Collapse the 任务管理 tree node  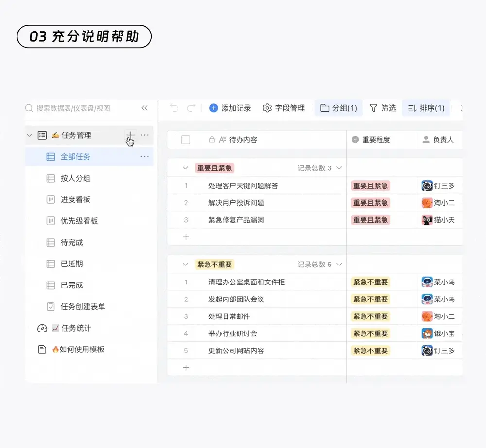29,135
